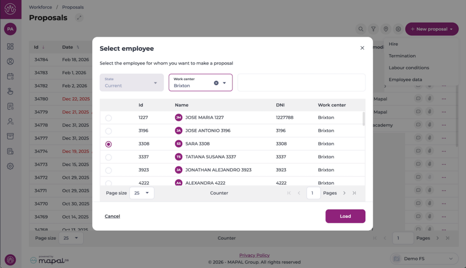Clear the Brixton work center selection
466x268 pixels.
click(216, 83)
